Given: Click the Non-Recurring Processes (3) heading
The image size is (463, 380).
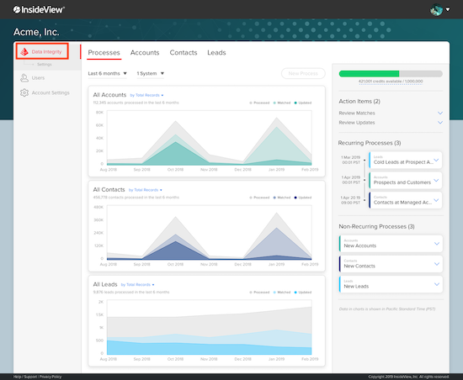Looking at the screenshot, I should (376, 227).
